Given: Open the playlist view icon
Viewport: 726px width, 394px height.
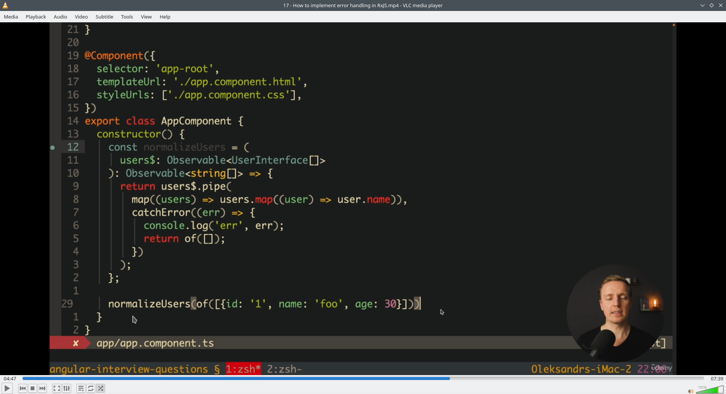Looking at the screenshot, I should (81, 388).
